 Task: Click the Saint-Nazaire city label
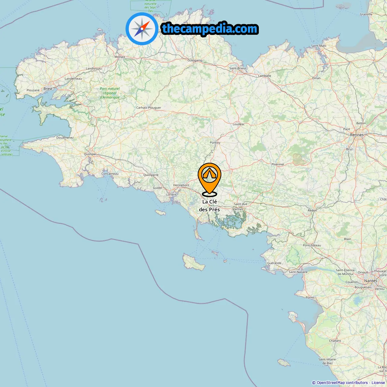coord(298,272)
